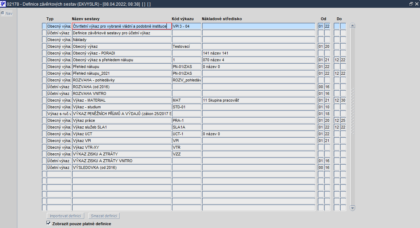Select Výkaz UCT entry
Screen dimensions: 420x228
point(121,134)
